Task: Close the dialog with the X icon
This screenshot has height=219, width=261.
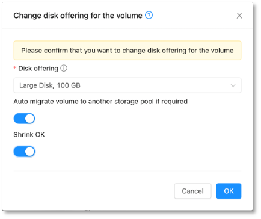Action: tap(239, 16)
